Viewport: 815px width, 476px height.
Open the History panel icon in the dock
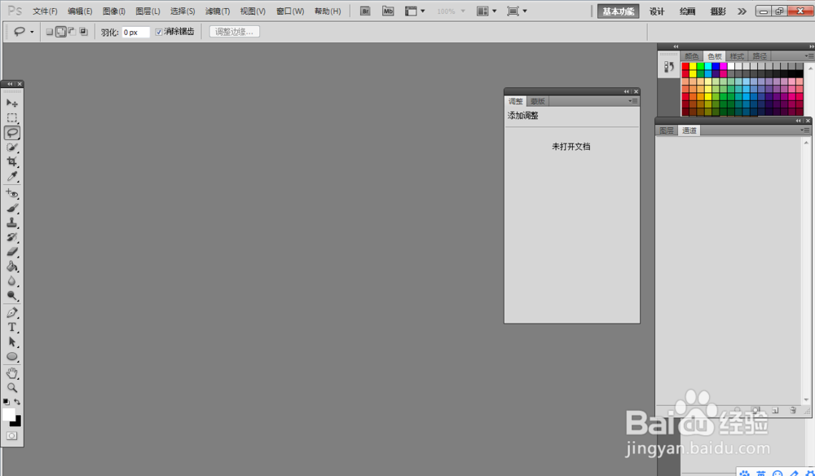point(669,67)
